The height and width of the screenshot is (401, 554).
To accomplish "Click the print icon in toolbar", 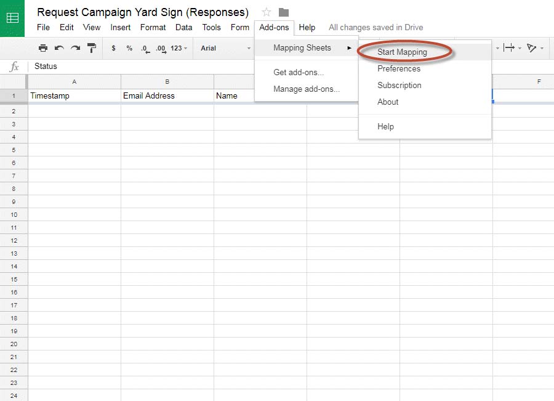I will click(43, 48).
